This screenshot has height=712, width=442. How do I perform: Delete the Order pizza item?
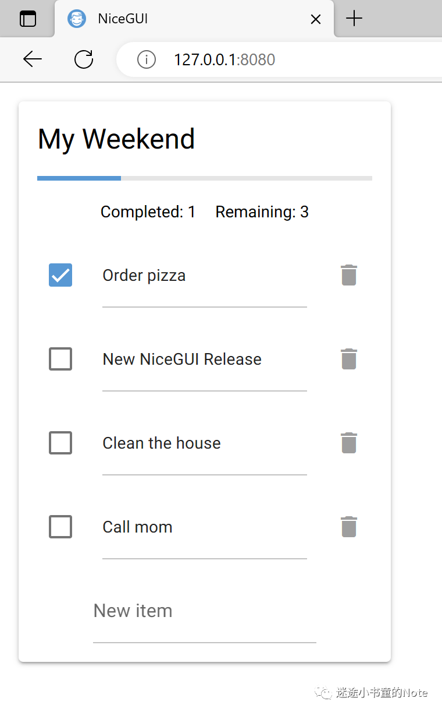point(348,275)
